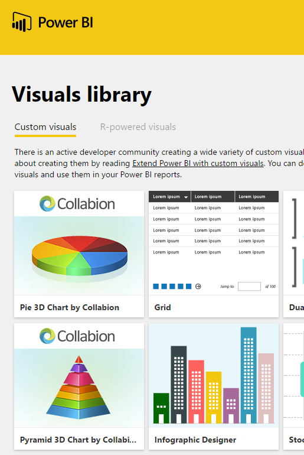Click the Collabion logo on Pyramid 3D card
This screenshot has height=455, width=304.
tap(77, 336)
